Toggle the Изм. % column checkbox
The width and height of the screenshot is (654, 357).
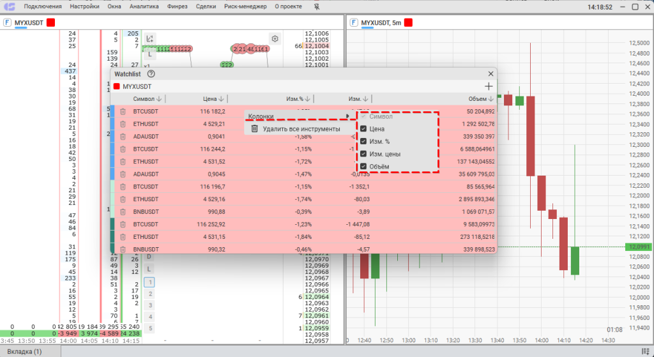pyautogui.click(x=363, y=141)
